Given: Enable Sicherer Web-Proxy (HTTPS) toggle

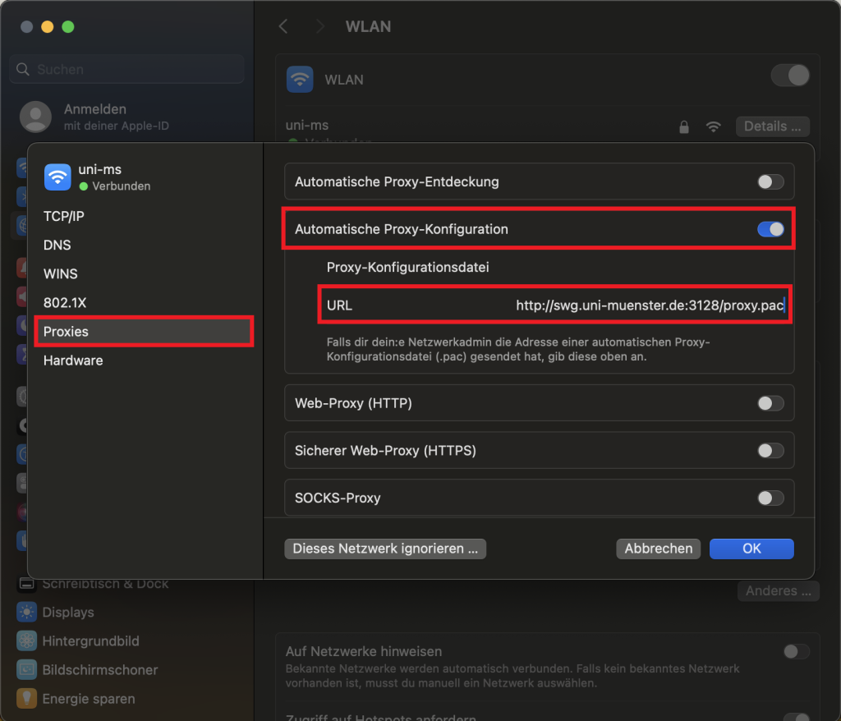Looking at the screenshot, I should [770, 450].
